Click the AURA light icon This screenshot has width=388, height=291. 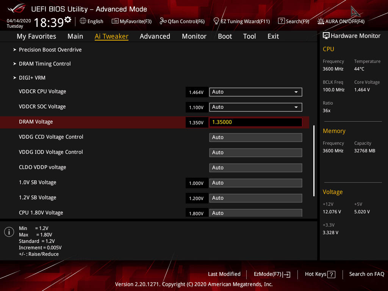tap(321, 21)
